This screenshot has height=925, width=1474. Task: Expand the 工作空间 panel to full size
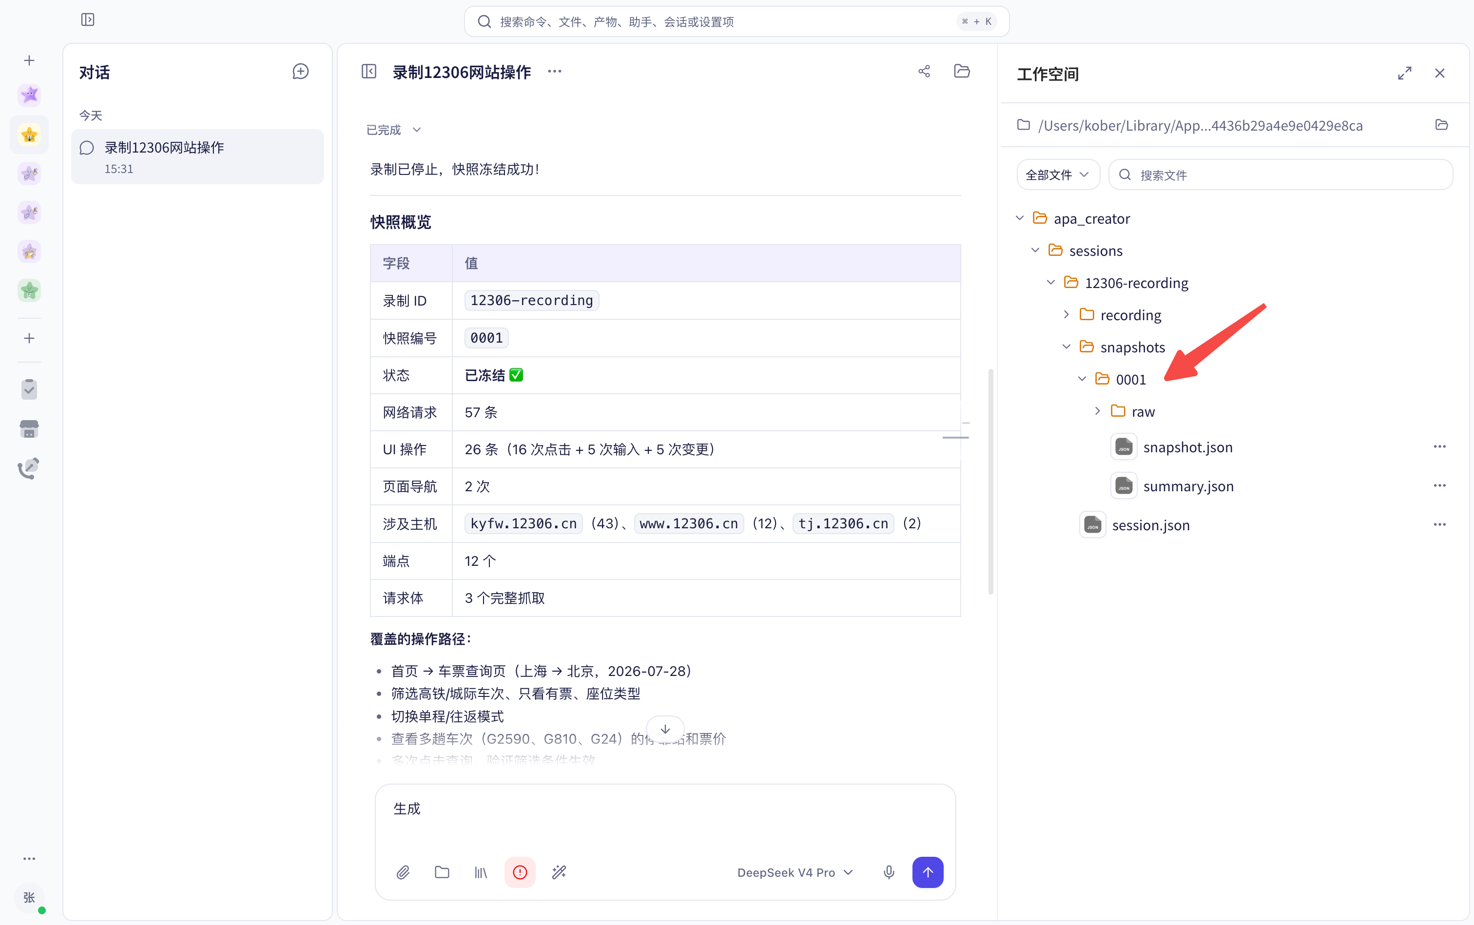[1404, 74]
